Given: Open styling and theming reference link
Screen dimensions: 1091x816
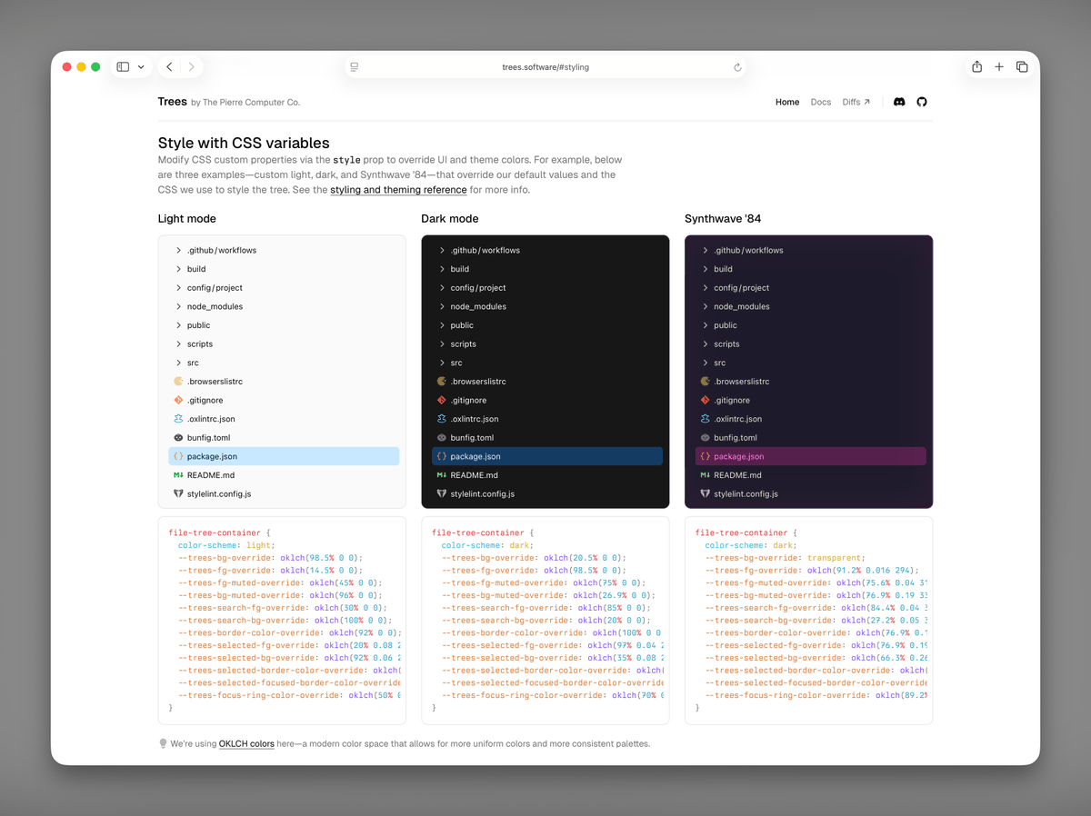Looking at the screenshot, I should pyautogui.click(x=398, y=190).
